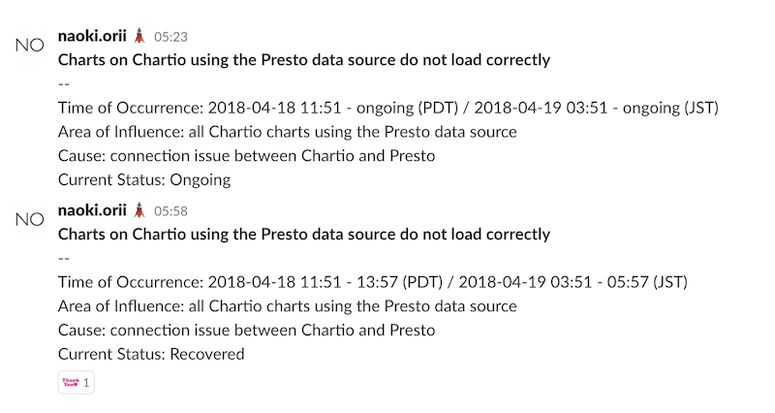Click the Tokyo Tower status emoji beside 05:23
775x413 pixels.
(139, 36)
